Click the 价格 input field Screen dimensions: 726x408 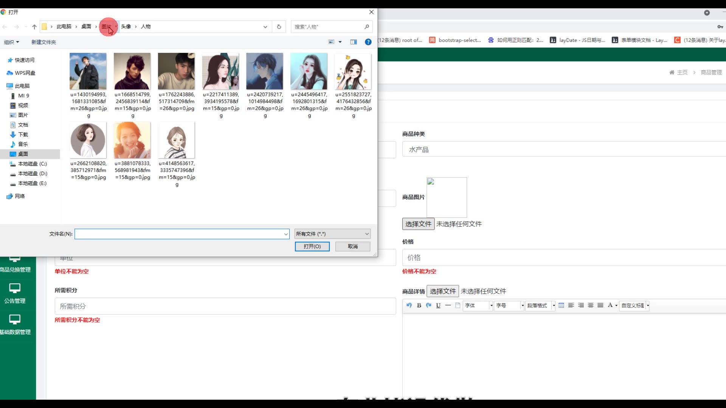pyautogui.click(x=564, y=258)
